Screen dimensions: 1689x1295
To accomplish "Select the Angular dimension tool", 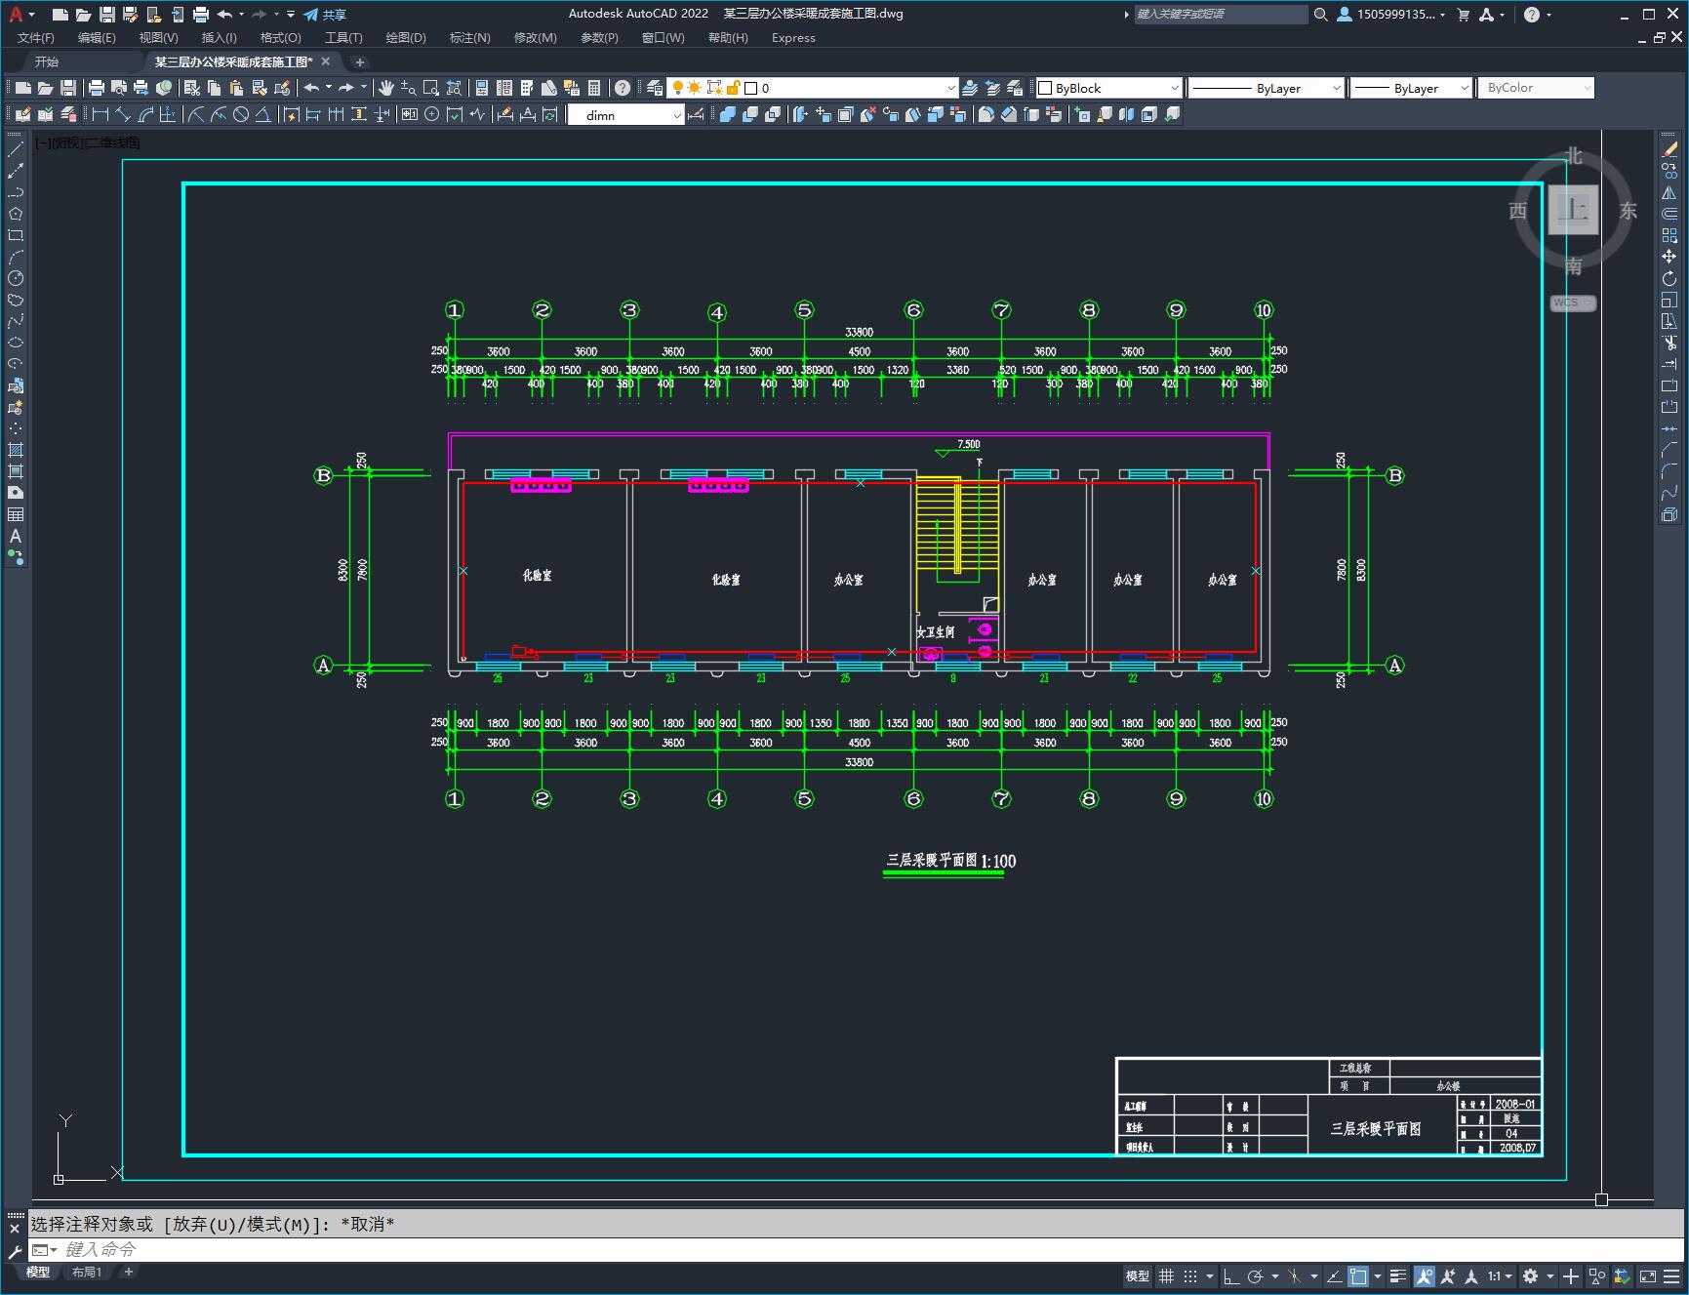I will (x=263, y=114).
